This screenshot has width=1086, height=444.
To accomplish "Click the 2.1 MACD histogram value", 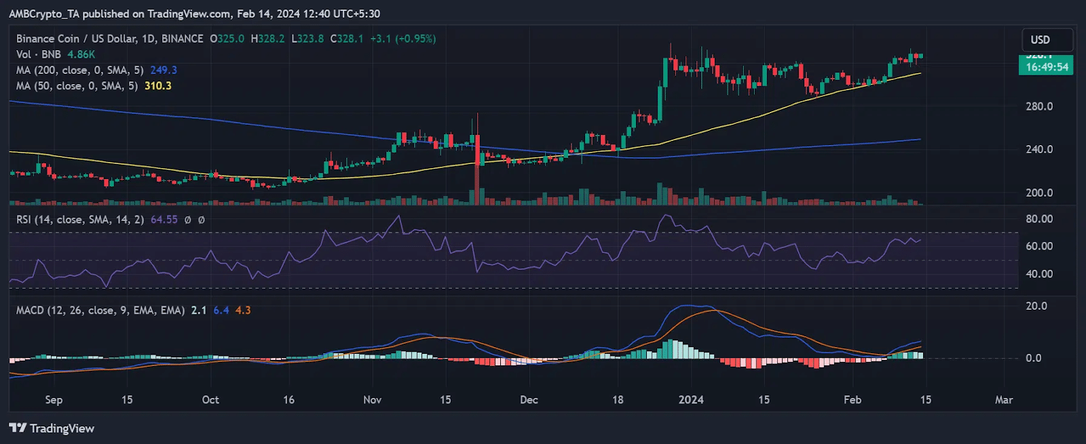I will coord(199,310).
